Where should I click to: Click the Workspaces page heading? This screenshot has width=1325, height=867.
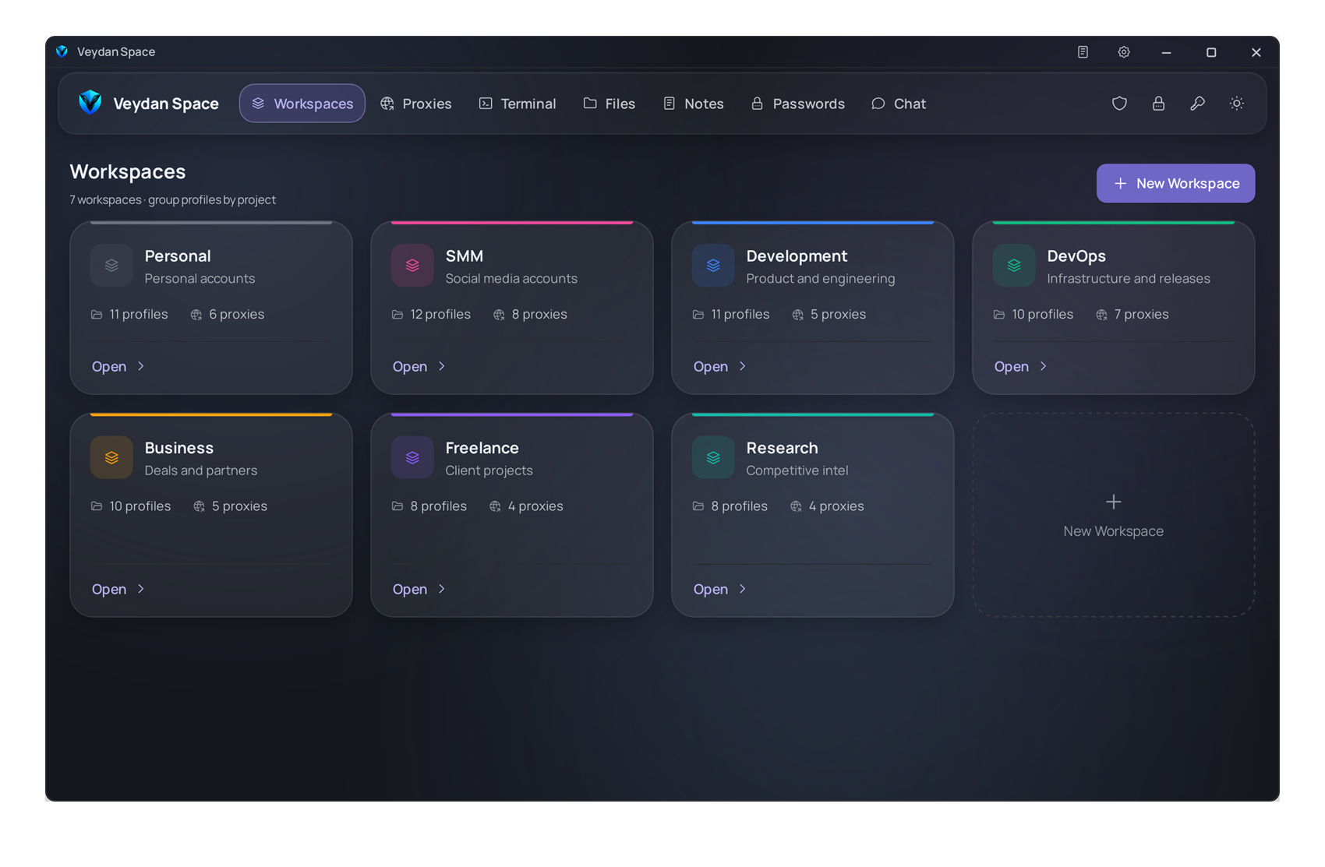tap(128, 171)
